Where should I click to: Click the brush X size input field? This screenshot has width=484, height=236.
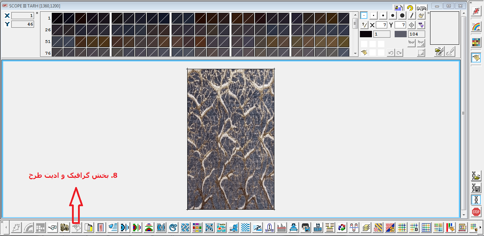(382, 25)
